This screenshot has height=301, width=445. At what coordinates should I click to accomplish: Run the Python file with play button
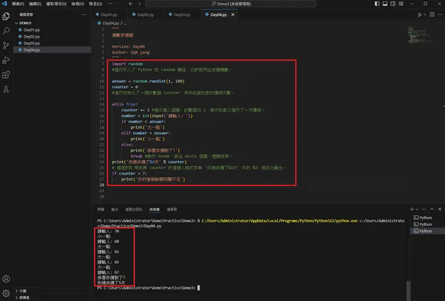tap(420, 14)
